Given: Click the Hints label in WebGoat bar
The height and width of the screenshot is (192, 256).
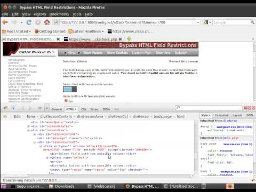Looking at the screenshot, I should (x=71, y=53).
